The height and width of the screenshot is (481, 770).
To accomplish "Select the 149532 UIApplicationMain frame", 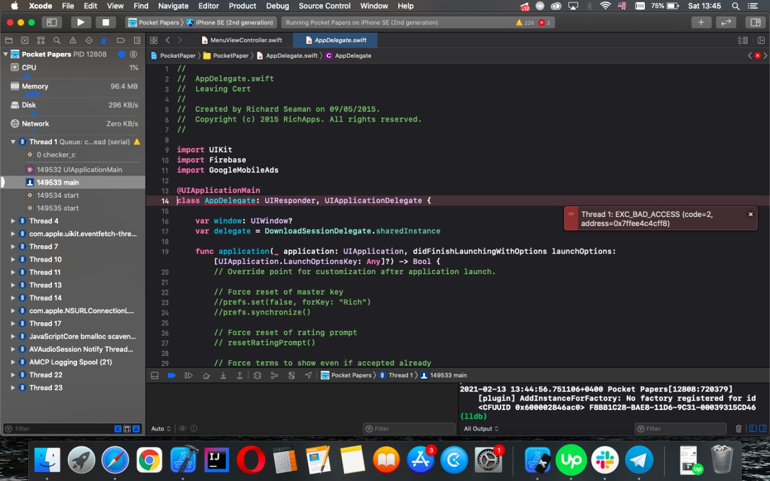I will (73, 170).
